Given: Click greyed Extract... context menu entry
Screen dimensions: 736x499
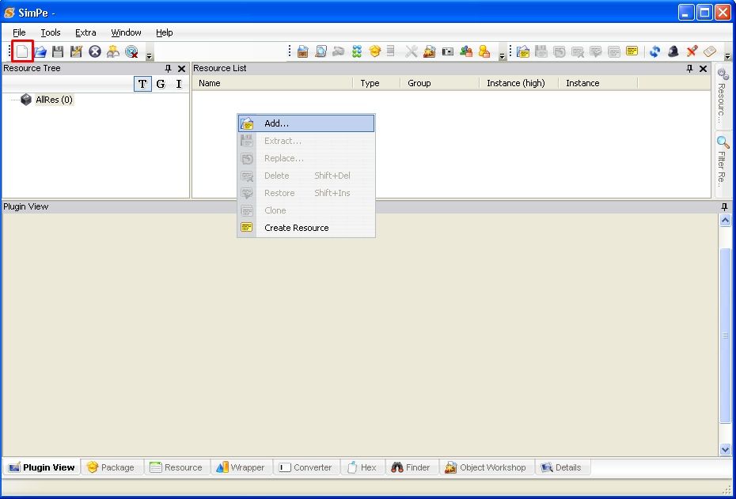Looking at the screenshot, I should click(306, 141).
